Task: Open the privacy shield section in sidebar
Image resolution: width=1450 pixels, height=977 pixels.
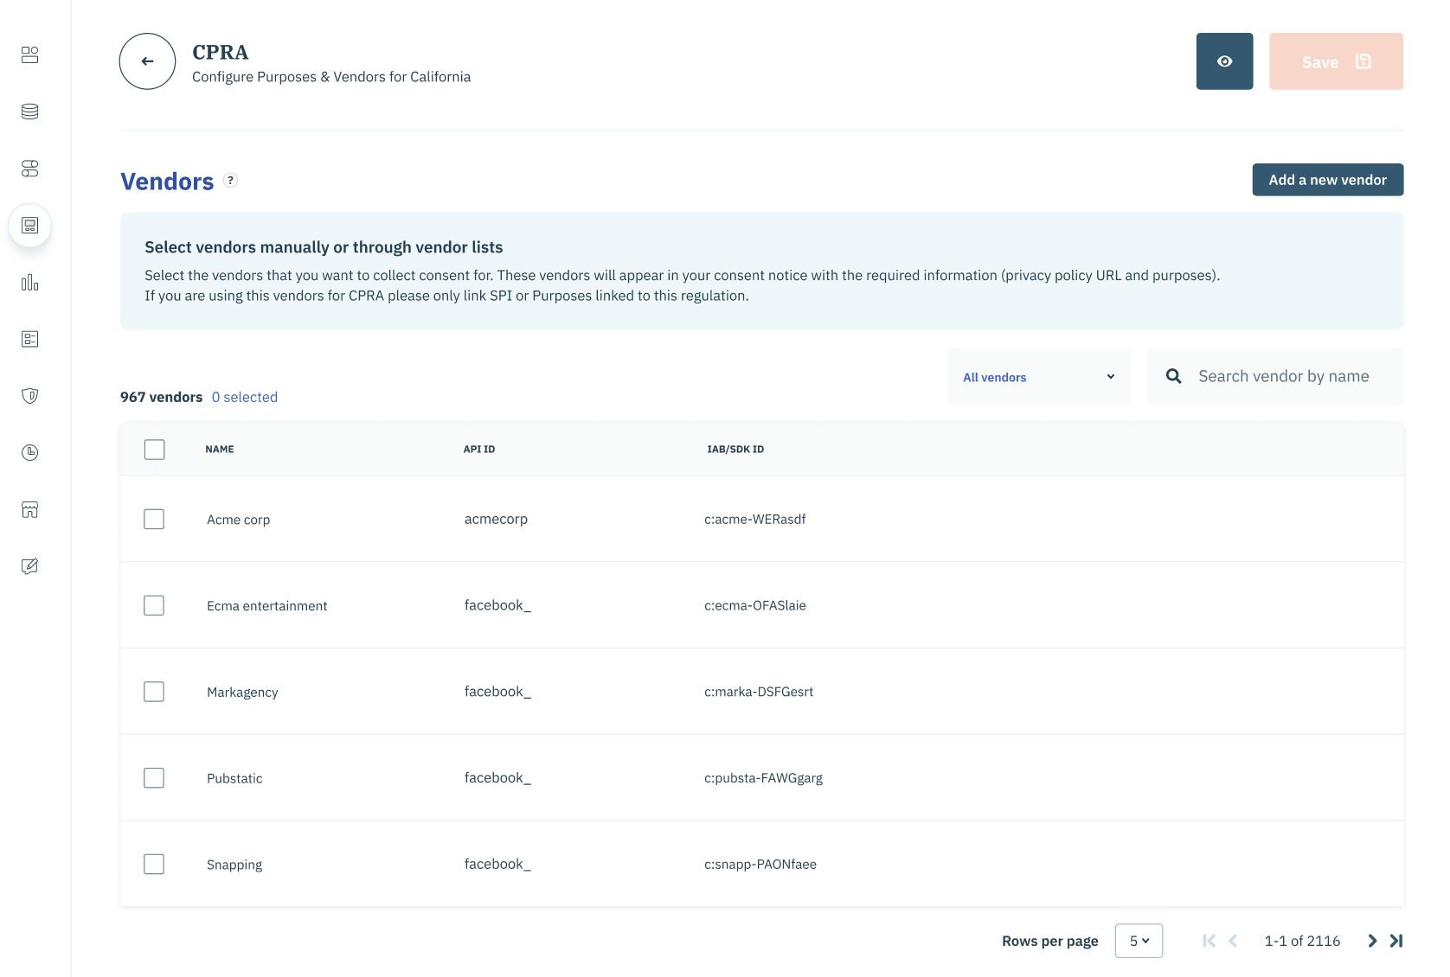Action: [29, 395]
